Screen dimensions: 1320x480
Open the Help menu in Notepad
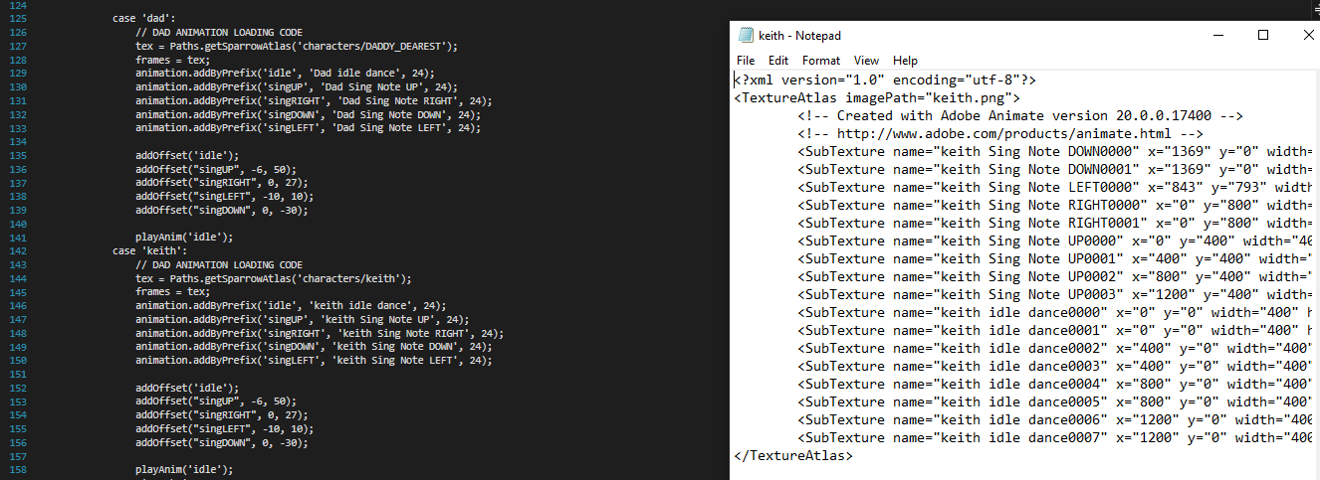coord(905,60)
